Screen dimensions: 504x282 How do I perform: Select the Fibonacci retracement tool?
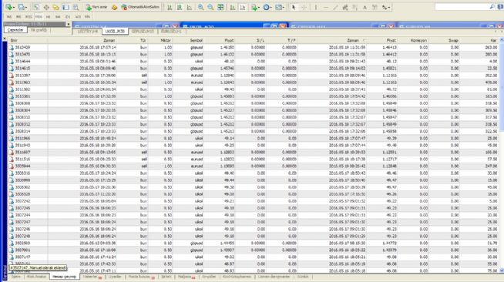(354, 7)
